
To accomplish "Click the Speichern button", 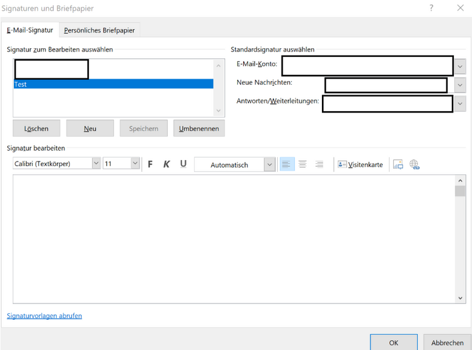I will tap(143, 128).
